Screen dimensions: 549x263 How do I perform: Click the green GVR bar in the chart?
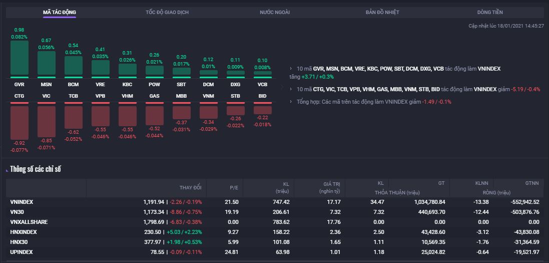coord(20,58)
